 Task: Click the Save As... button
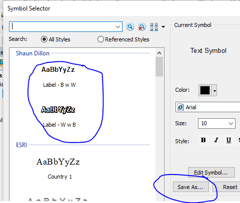191,187
